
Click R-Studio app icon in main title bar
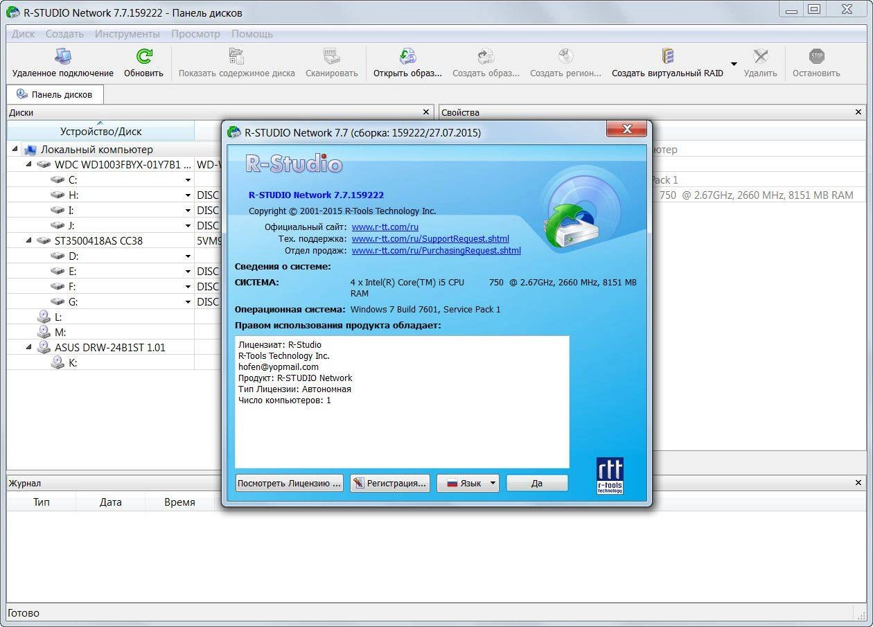click(12, 12)
